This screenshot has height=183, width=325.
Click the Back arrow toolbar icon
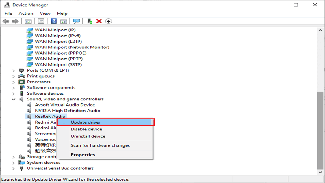click(6, 21)
